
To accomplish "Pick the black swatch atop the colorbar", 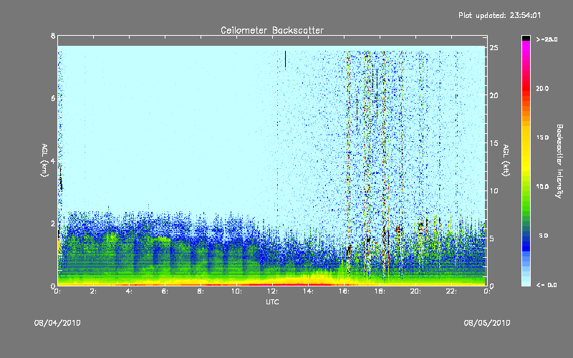I will tap(526, 39).
